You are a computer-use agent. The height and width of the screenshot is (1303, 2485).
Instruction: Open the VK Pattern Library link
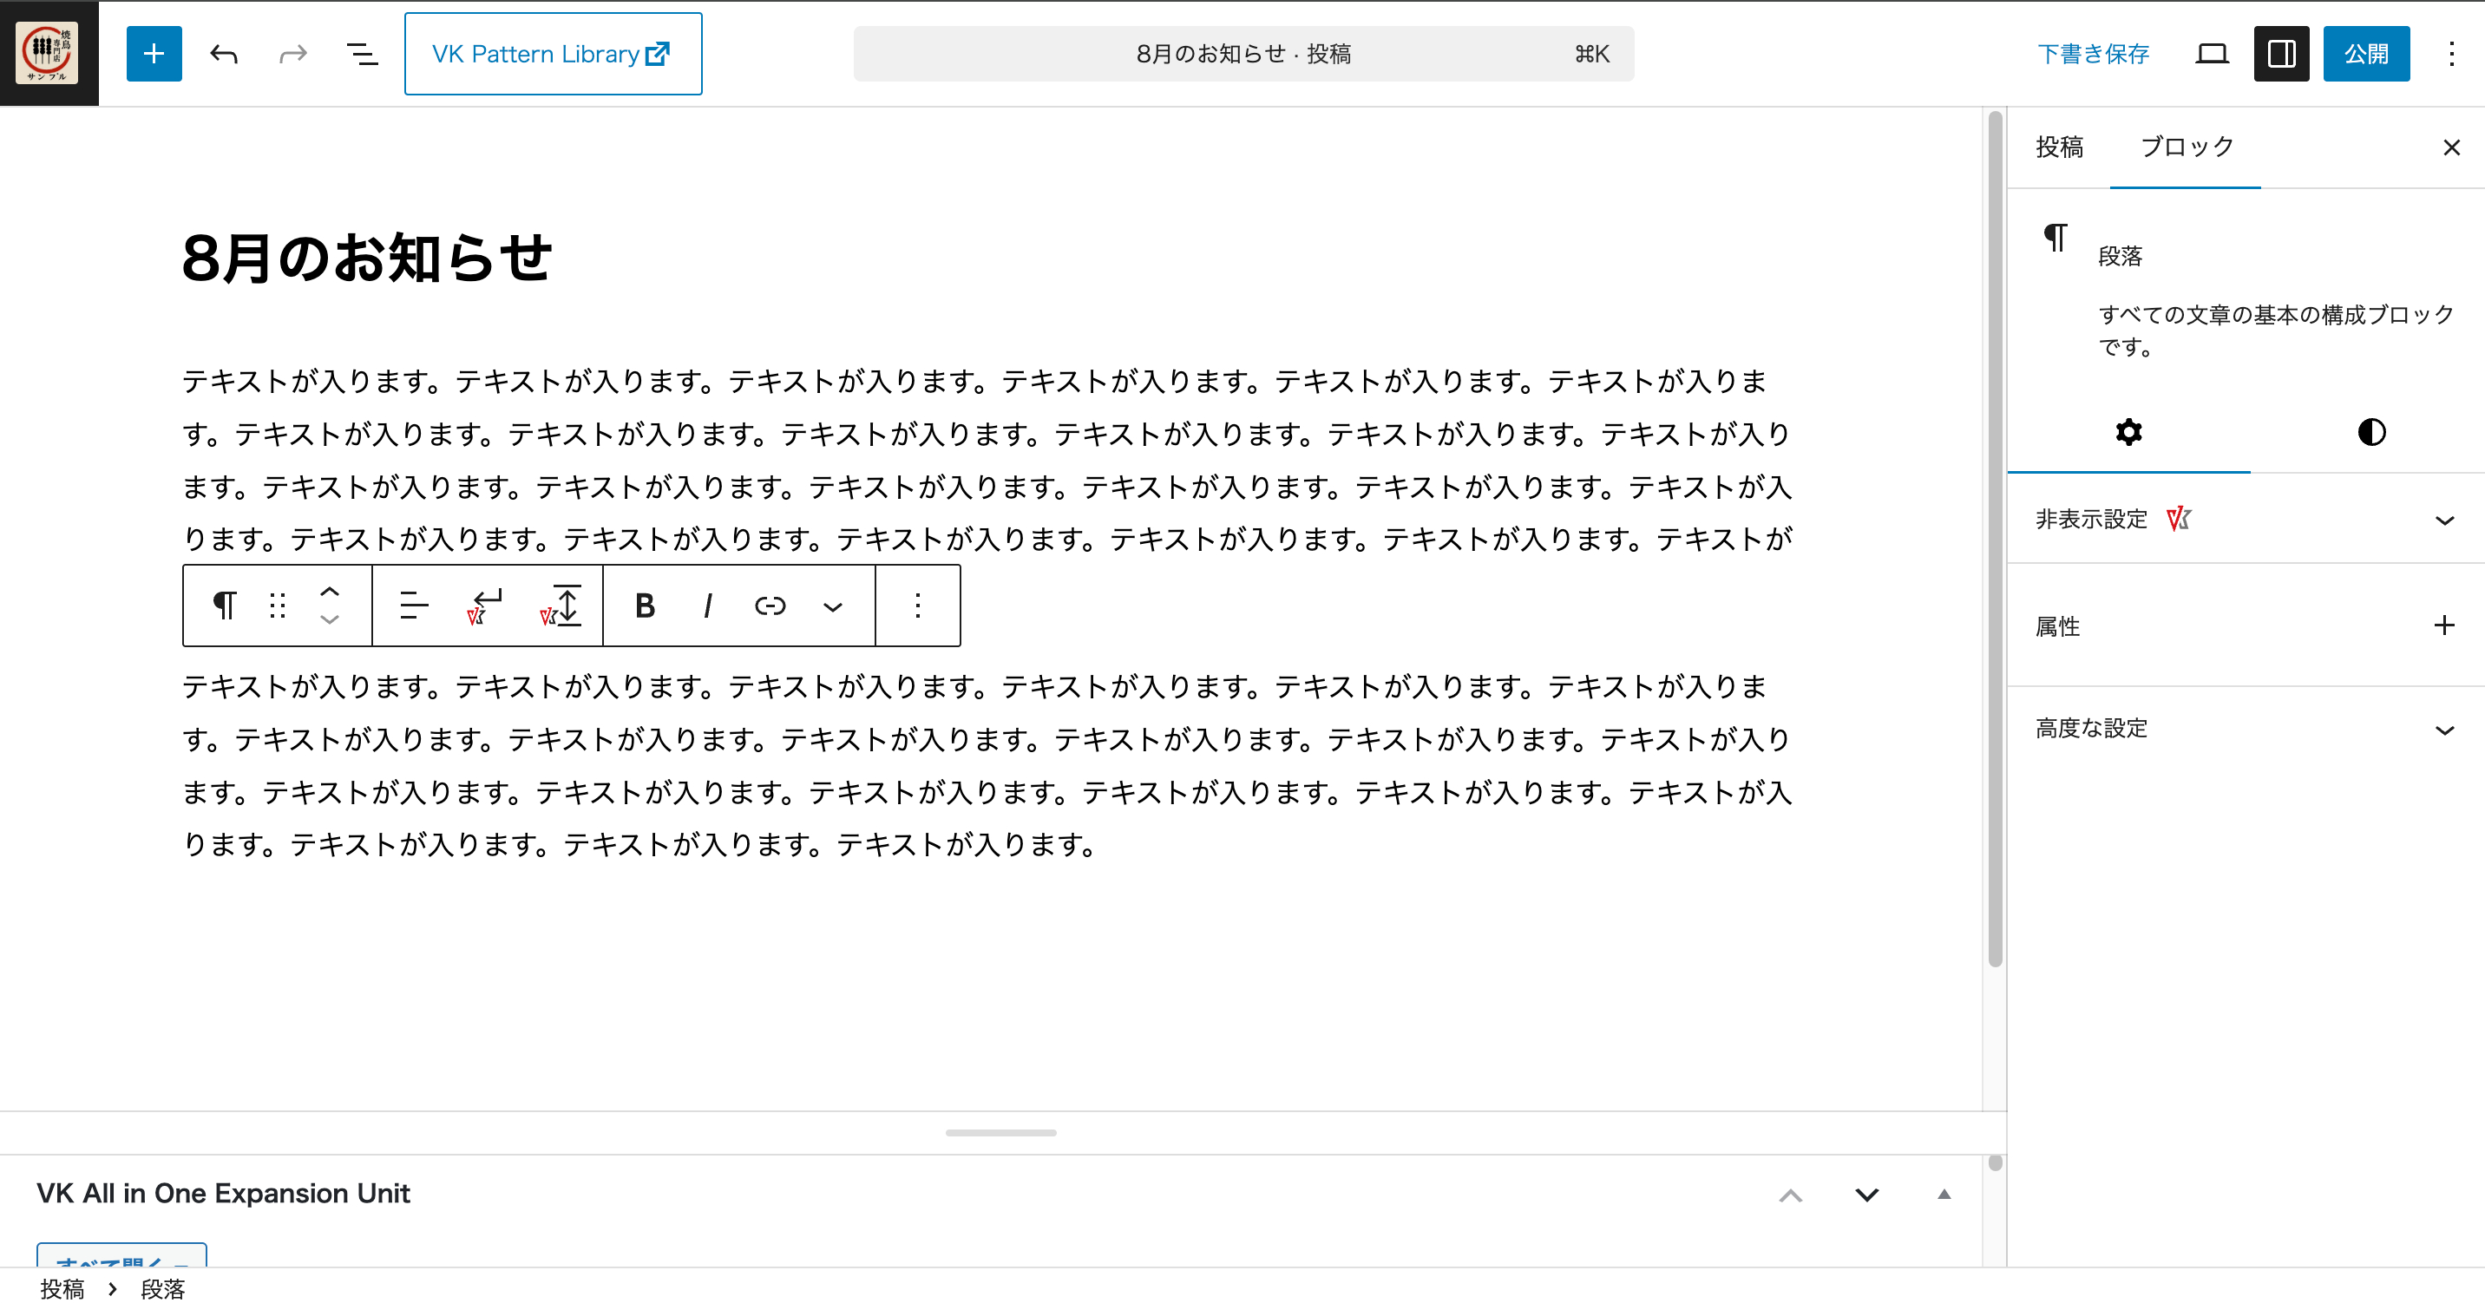[x=553, y=54]
